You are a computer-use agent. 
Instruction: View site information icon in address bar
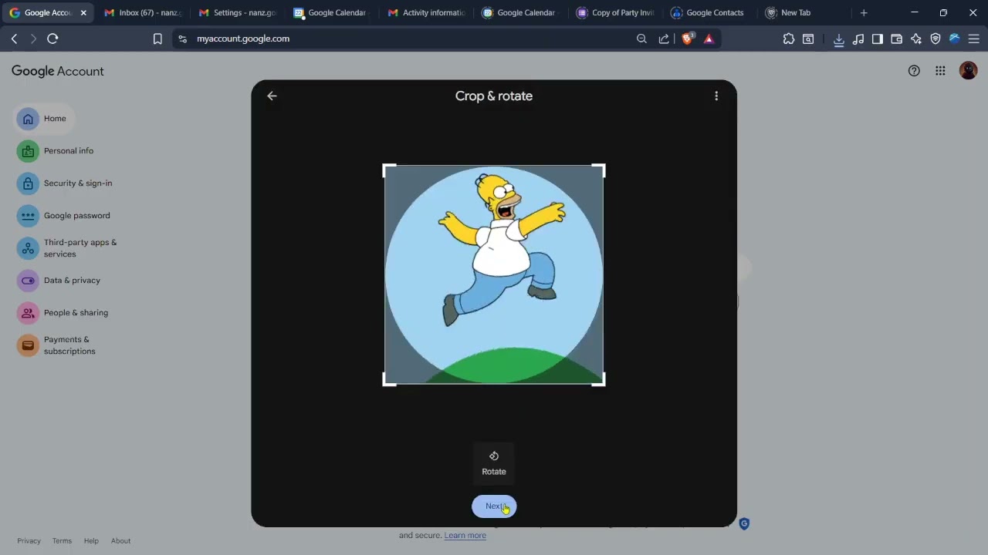coord(182,39)
